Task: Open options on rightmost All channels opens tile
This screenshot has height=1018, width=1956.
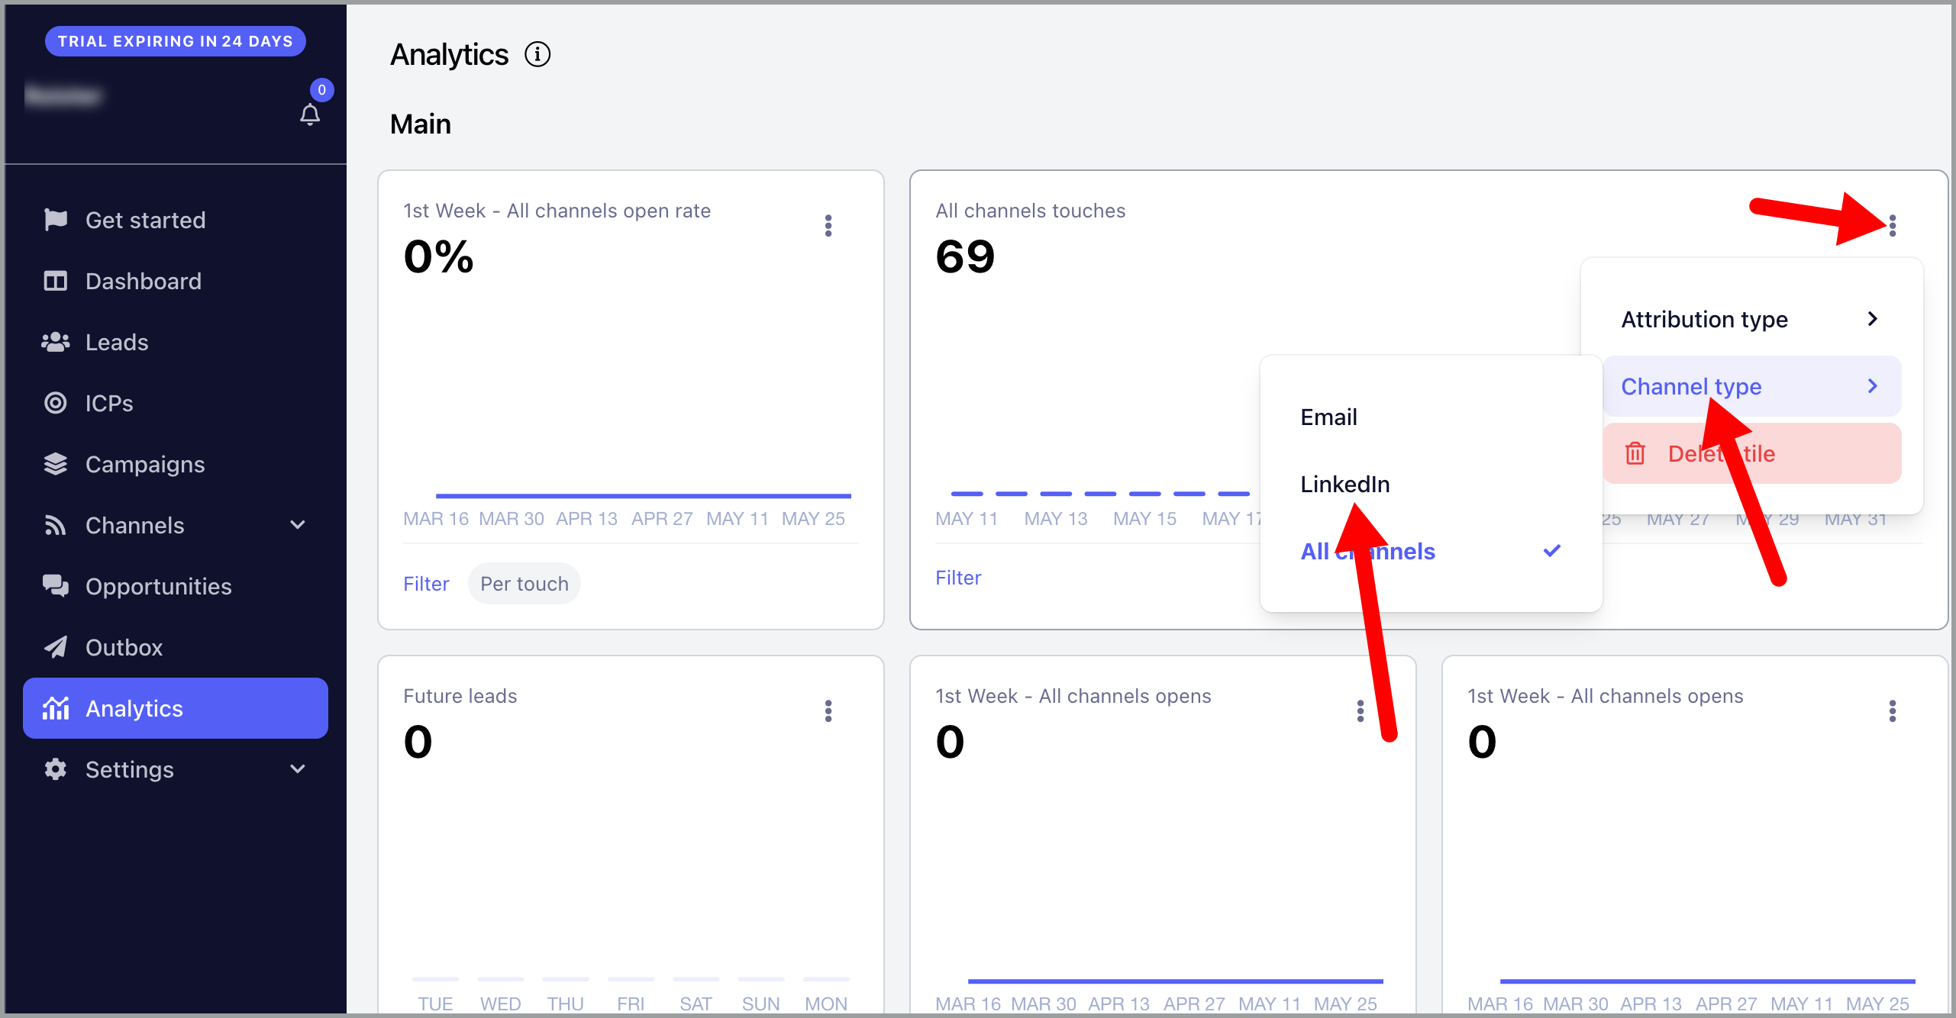Action: pos(1893,711)
